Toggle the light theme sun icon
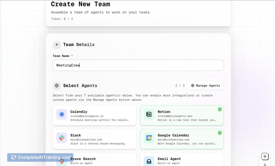This screenshot has width=275, height=166. 265,156
